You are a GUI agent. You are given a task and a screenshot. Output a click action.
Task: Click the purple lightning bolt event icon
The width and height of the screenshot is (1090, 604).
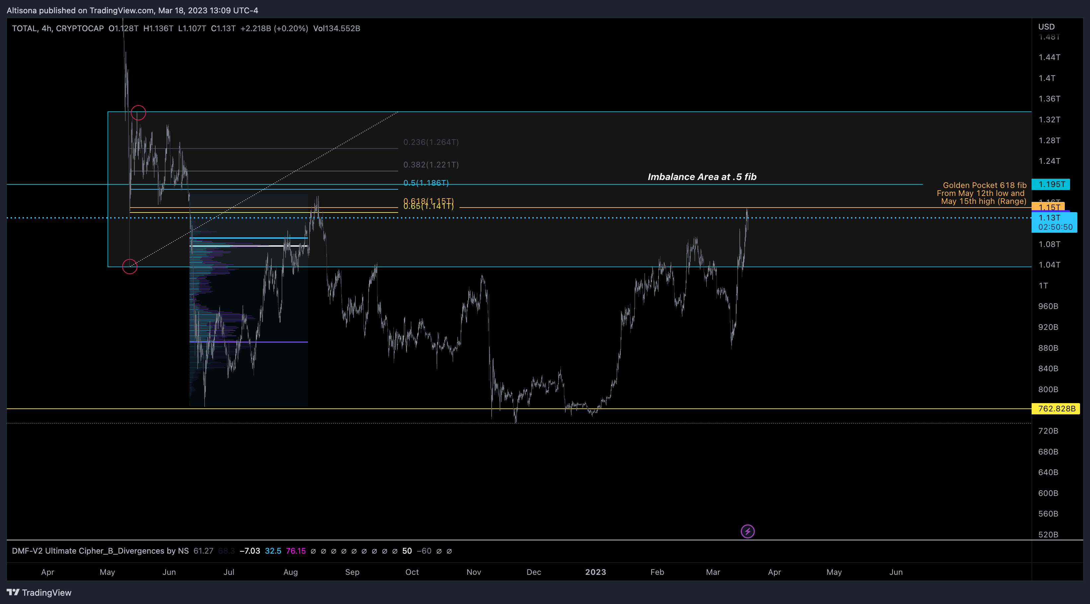tap(747, 531)
